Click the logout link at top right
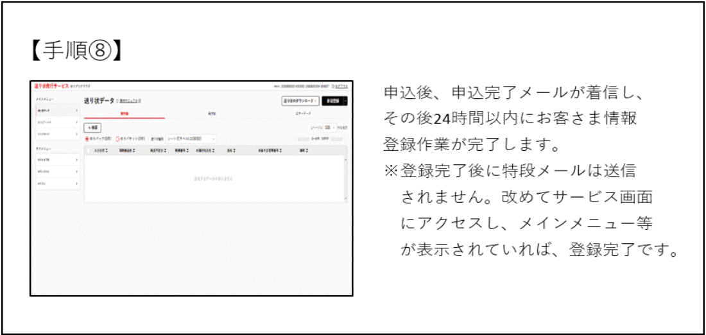The width and height of the screenshot is (706, 335). pyautogui.click(x=339, y=85)
